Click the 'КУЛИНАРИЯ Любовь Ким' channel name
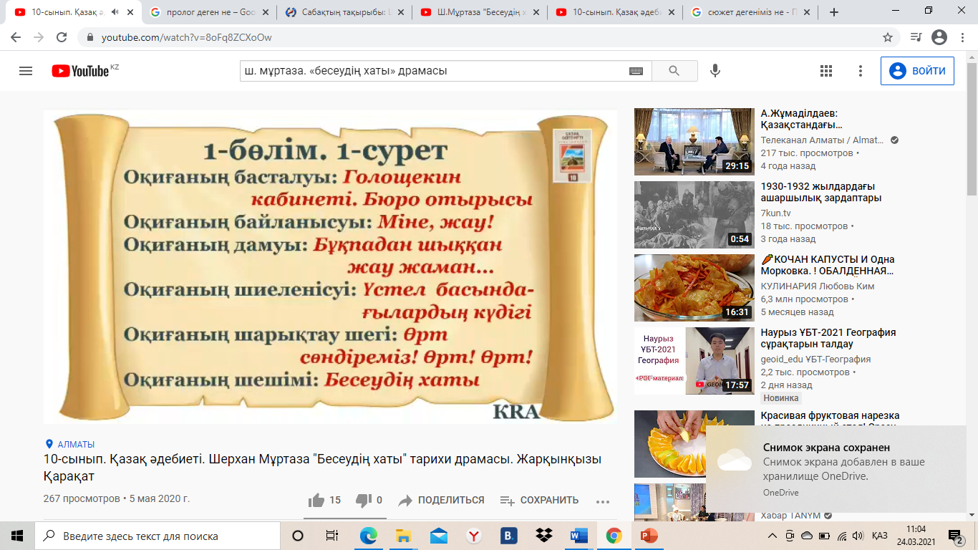This screenshot has height=550, width=978. tap(818, 286)
